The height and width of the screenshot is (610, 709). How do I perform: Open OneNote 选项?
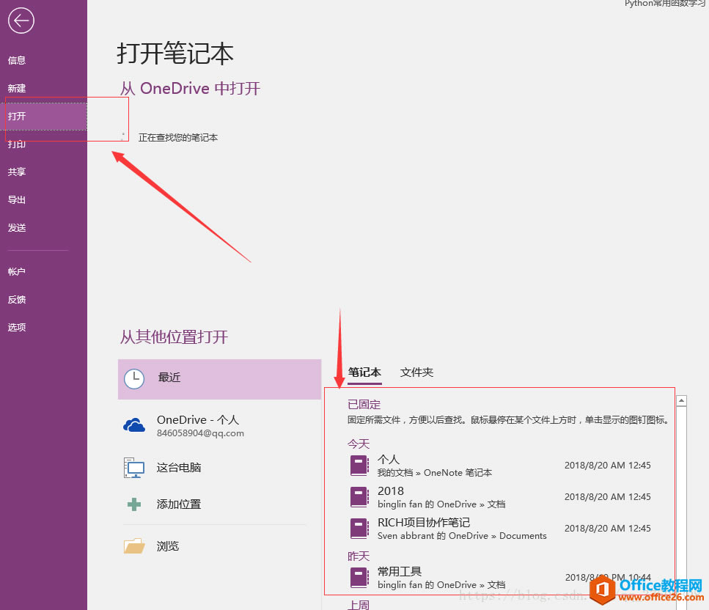[x=17, y=327]
